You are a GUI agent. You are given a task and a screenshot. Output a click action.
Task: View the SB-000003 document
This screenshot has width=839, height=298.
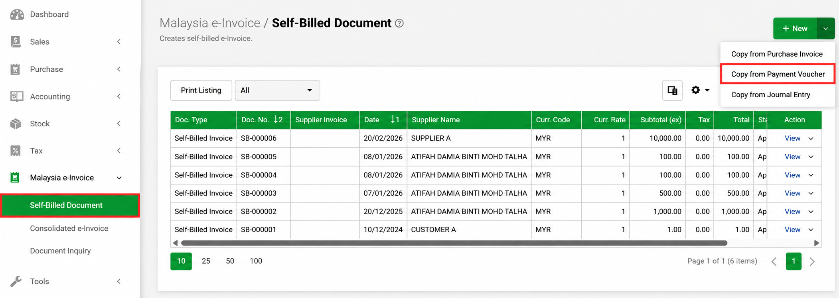tap(792, 193)
